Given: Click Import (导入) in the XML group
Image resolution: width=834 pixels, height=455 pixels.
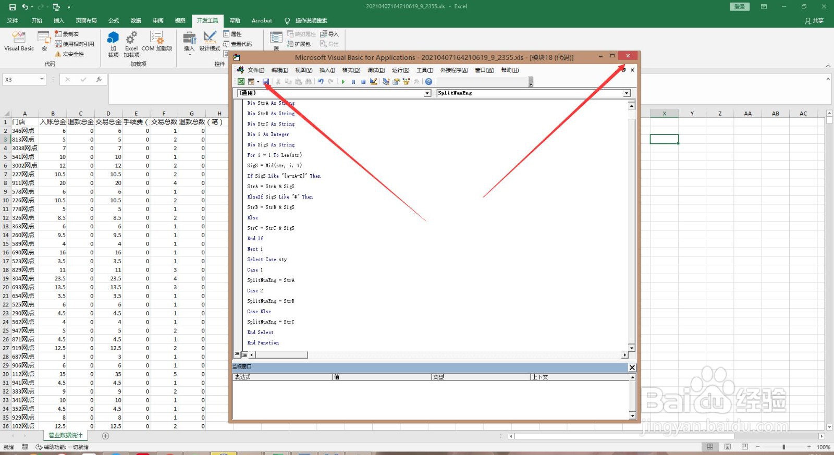Looking at the screenshot, I should coord(329,34).
